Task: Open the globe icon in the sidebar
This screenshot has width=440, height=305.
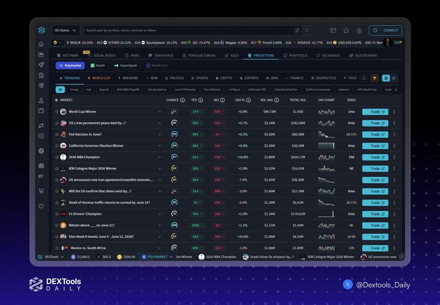Action: [x=41, y=151]
